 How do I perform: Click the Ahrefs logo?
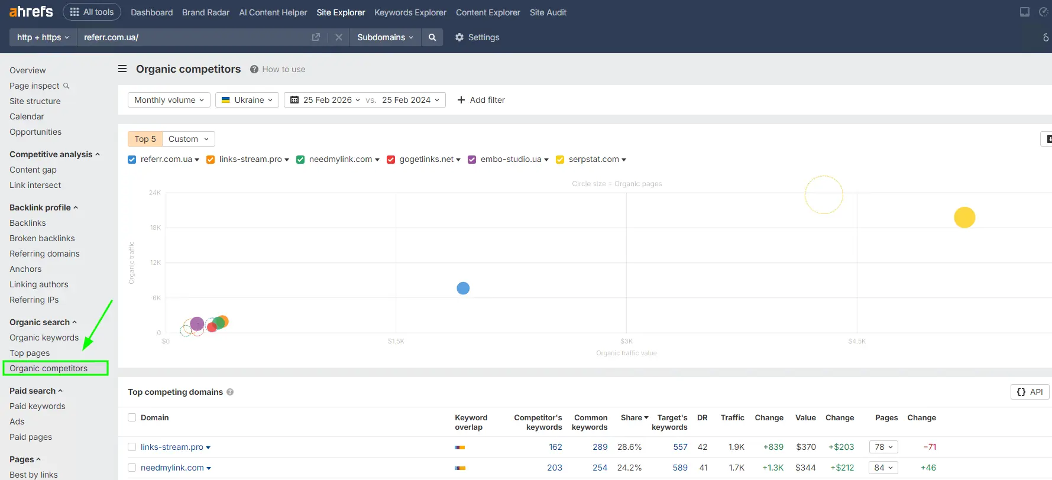tap(31, 12)
